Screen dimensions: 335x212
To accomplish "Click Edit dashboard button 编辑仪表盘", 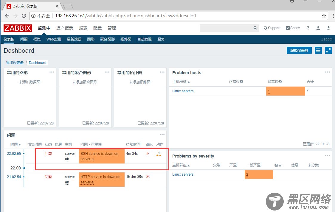I will click(299, 50).
